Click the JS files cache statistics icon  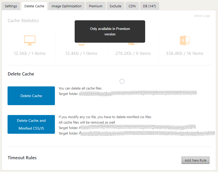pyautogui.click(x=184, y=40)
